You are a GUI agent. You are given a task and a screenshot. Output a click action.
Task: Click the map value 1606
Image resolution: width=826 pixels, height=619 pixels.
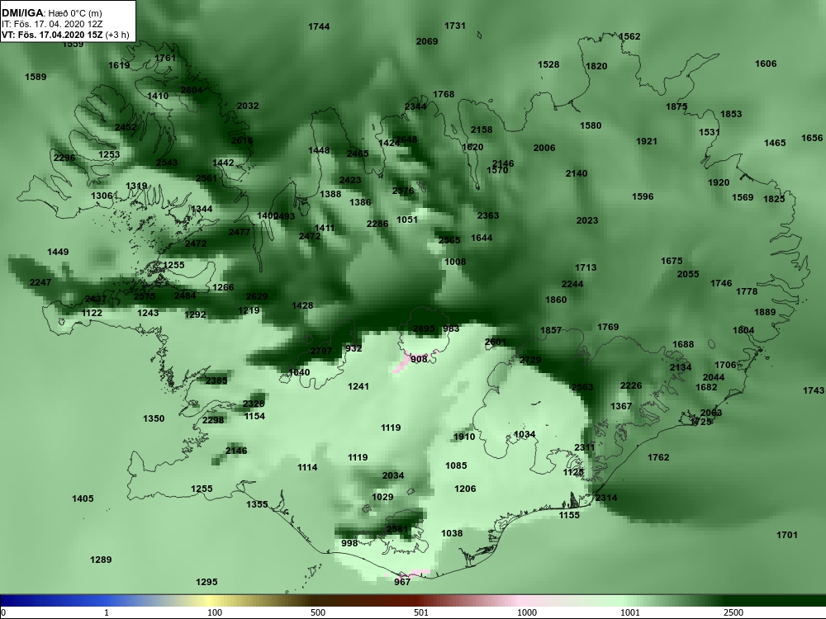click(x=766, y=64)
